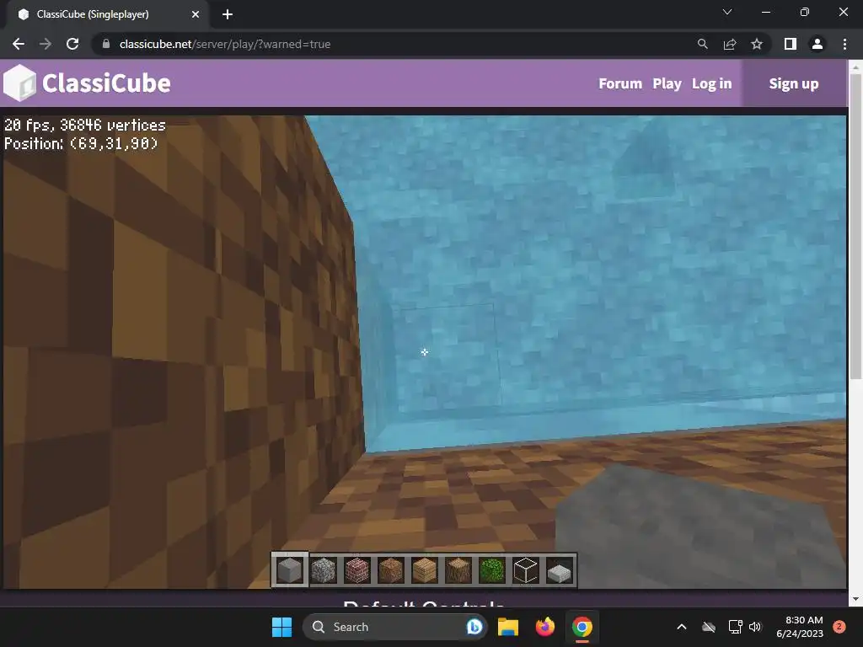Click the ClassiCube cube logo
Image resolution: width=863 pixels, height=647 pixels.
pos(20,83)
